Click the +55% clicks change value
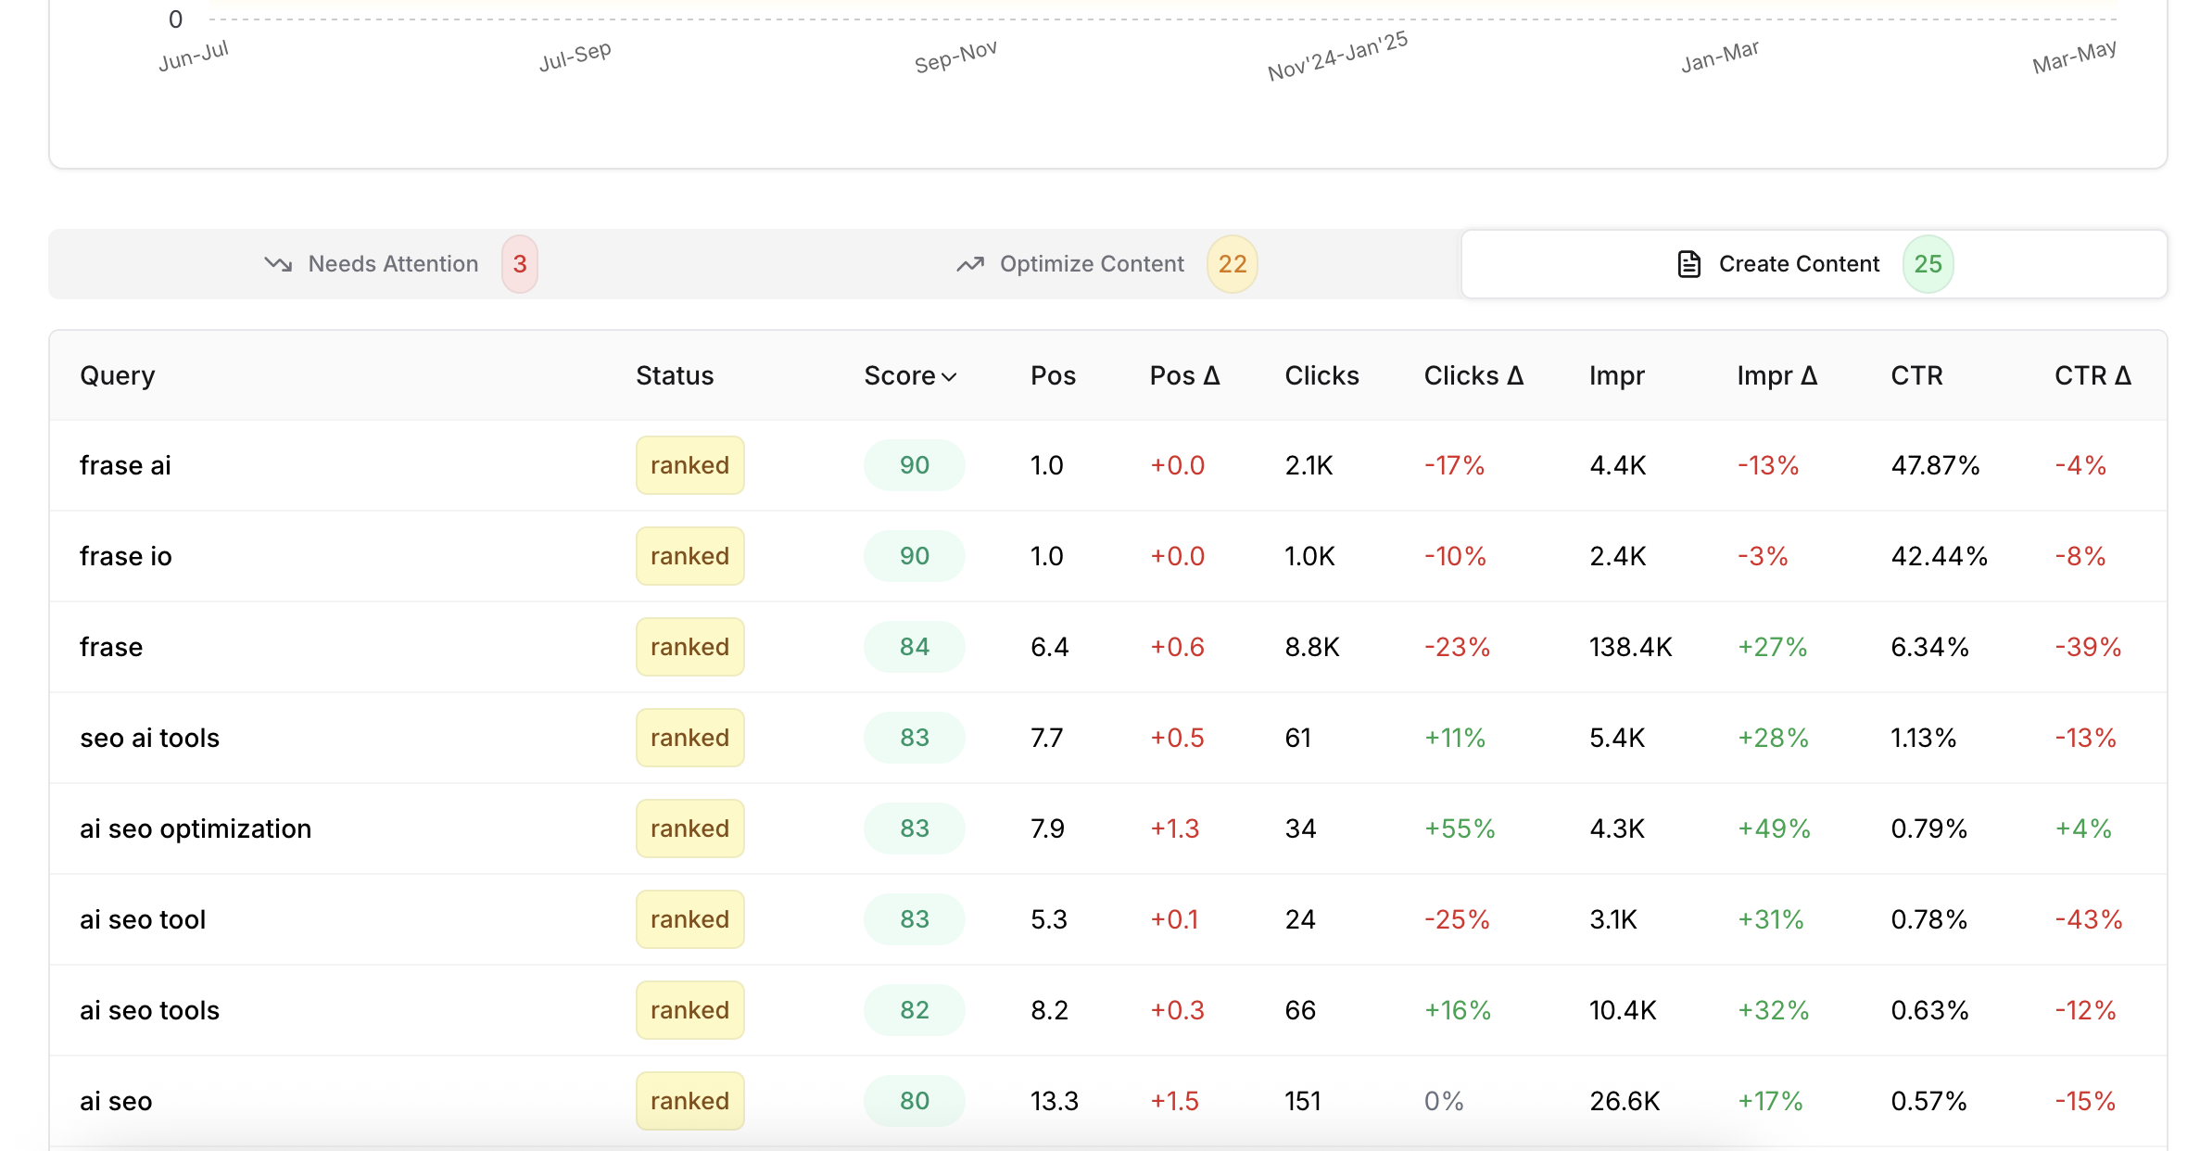Screen dimensions: 2200x1151 [x=1460, y=828]
